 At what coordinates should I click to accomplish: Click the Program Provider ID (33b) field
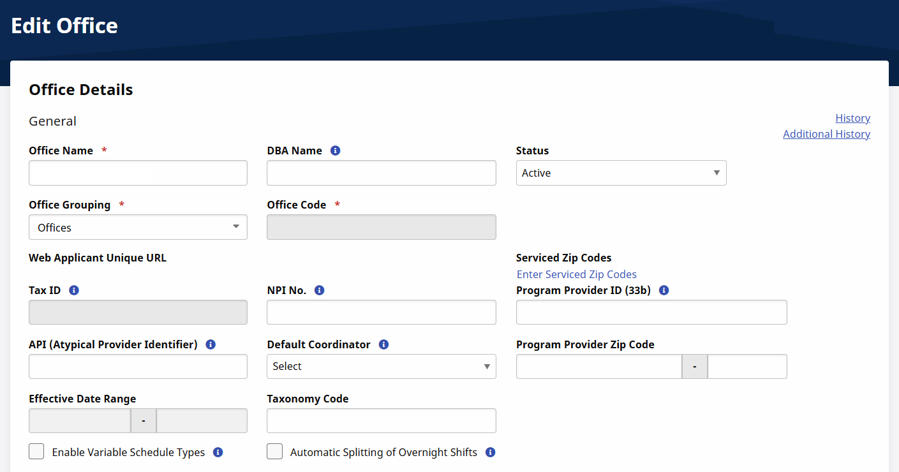[x=651, y=313]
